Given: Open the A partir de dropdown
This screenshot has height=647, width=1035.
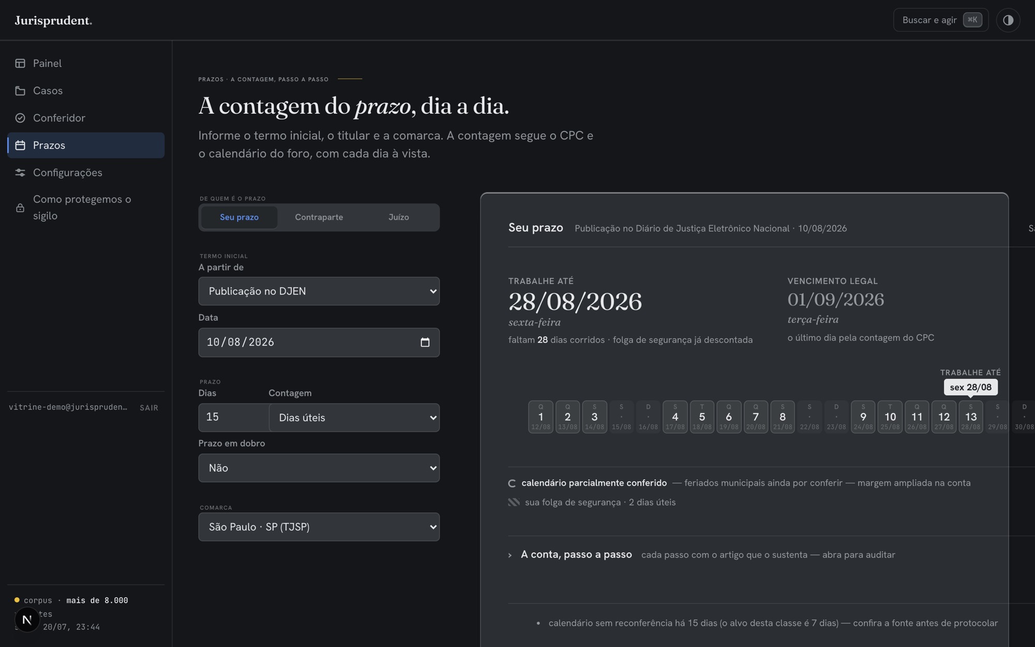Looking at the screenshot, I should click(x=319, y=291).
